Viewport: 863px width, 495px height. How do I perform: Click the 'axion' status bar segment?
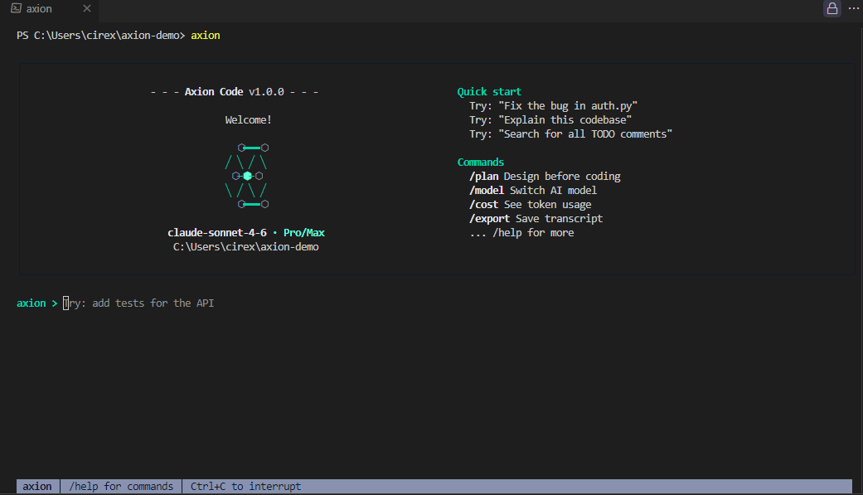coord(37,486)
